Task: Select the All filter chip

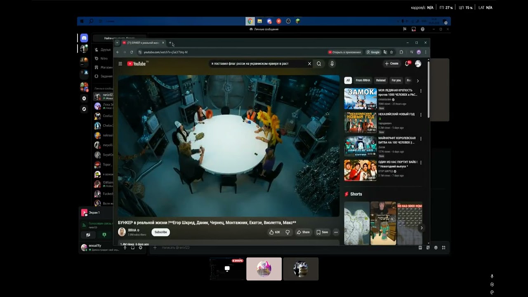Action: click(x=348, y=80)
